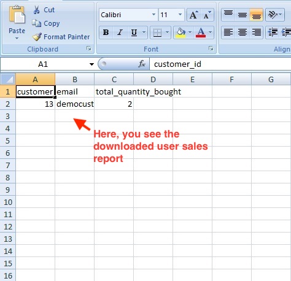This screenshot has height=281, width=291.
Task: Select row 2 header
Action: [8, 104]
